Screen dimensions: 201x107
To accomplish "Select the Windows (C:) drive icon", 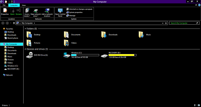I will pyautogui.click(x=67, y=55).
